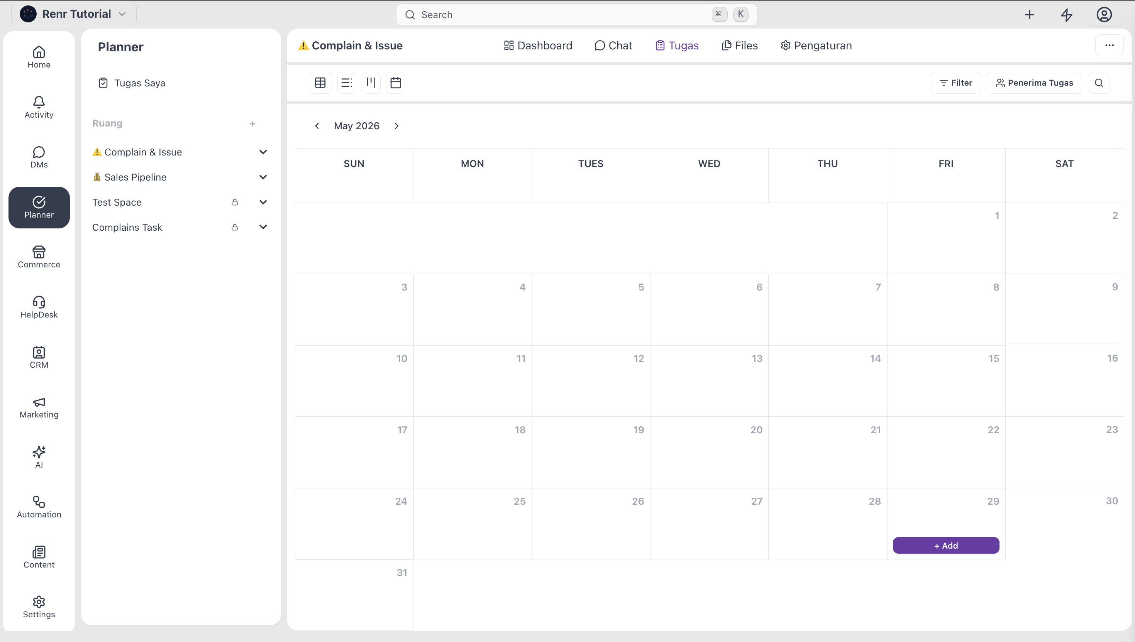
Task: Expand the Test Space chevron
Action: coord(263,202)
